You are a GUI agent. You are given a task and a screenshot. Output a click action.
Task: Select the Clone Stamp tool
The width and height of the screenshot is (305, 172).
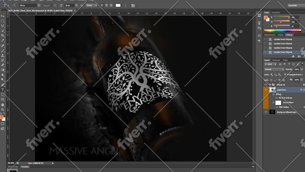tap(3, 55)
